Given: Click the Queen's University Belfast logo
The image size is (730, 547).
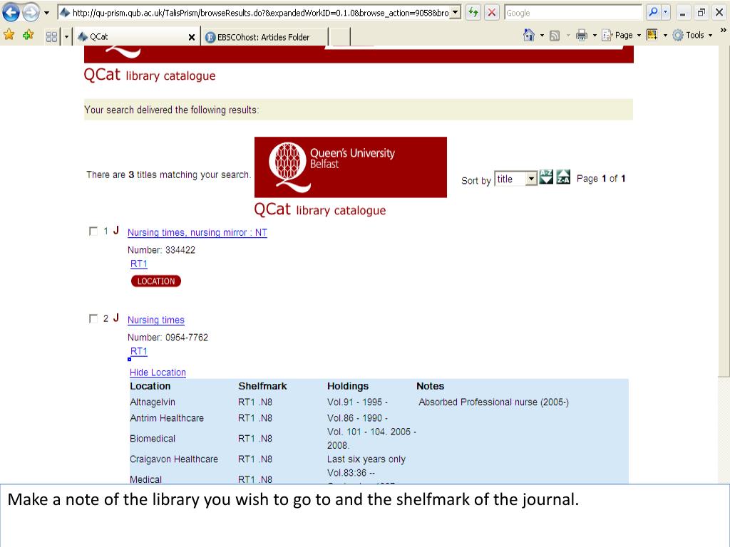Looking at the screenshot, I should click(351, 167).
